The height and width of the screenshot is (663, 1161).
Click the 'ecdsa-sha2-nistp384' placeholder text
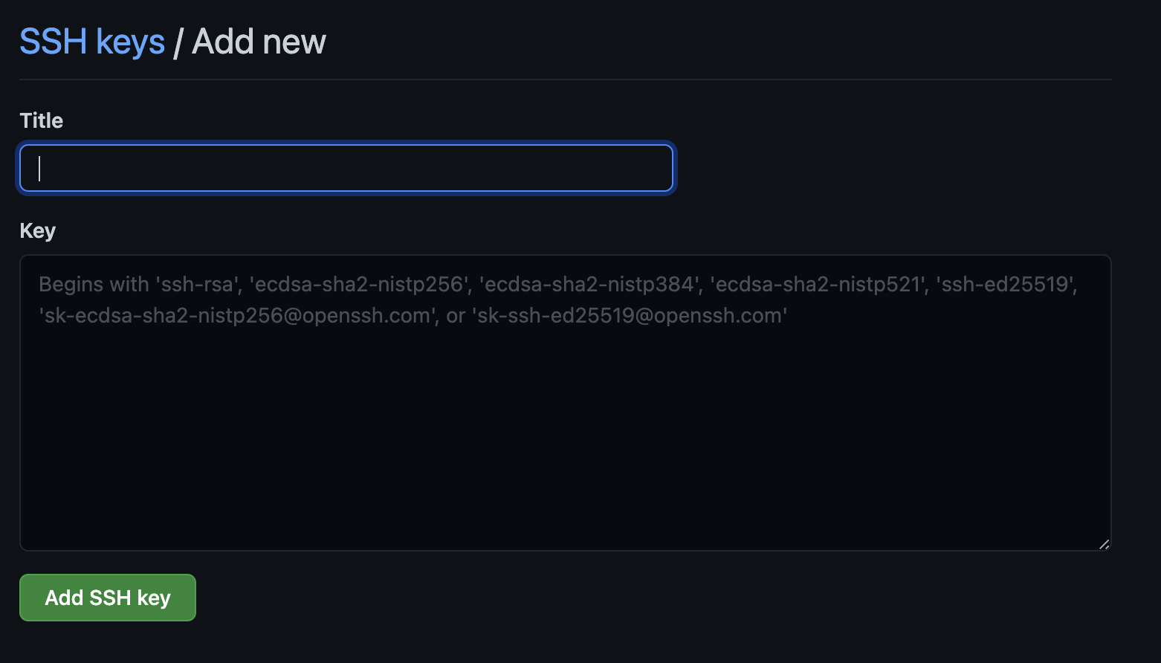[x=590, y=285]
